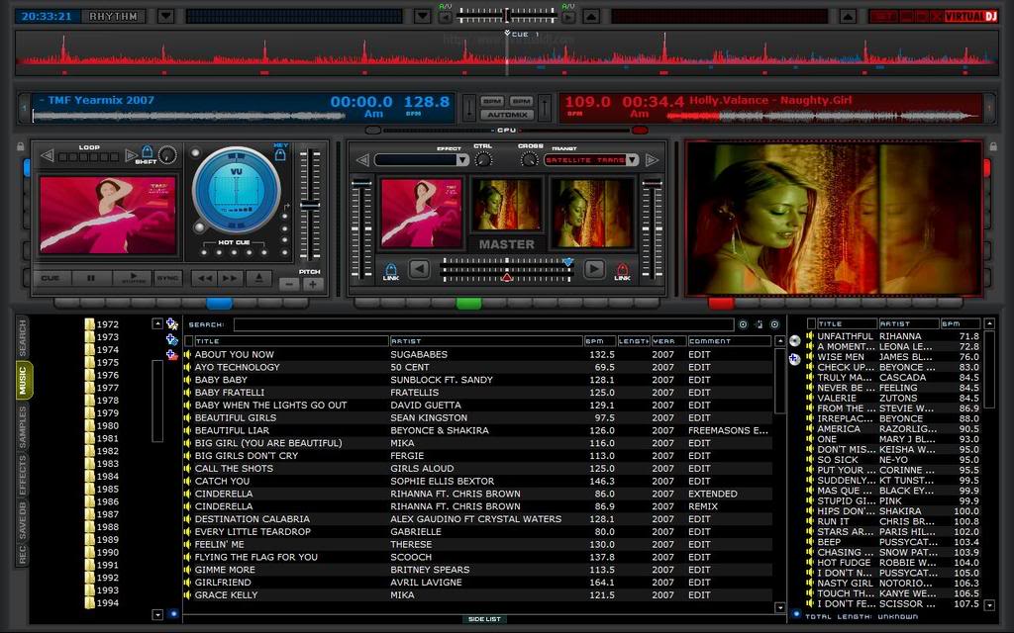Click RHYTHM display mode label

(113, 16)
